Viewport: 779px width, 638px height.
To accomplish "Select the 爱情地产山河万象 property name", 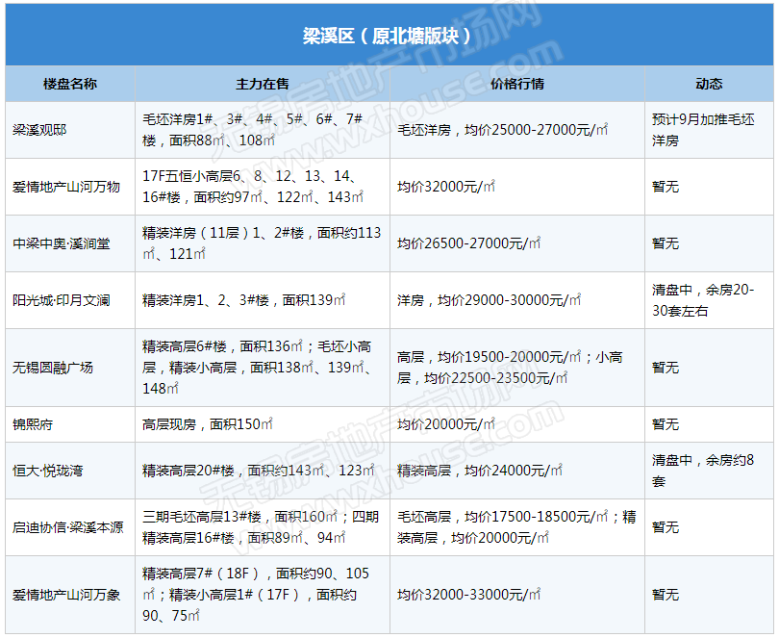I will point(66,595).
